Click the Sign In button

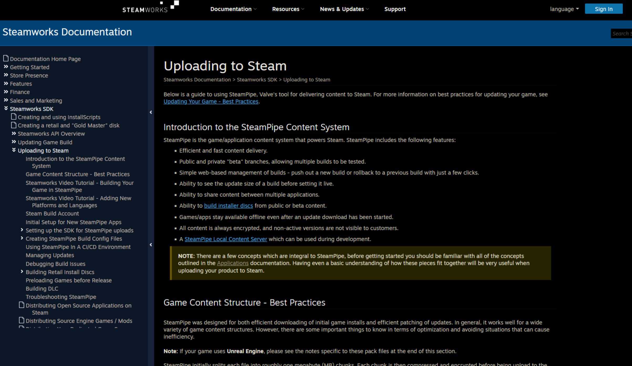[604, 9]
